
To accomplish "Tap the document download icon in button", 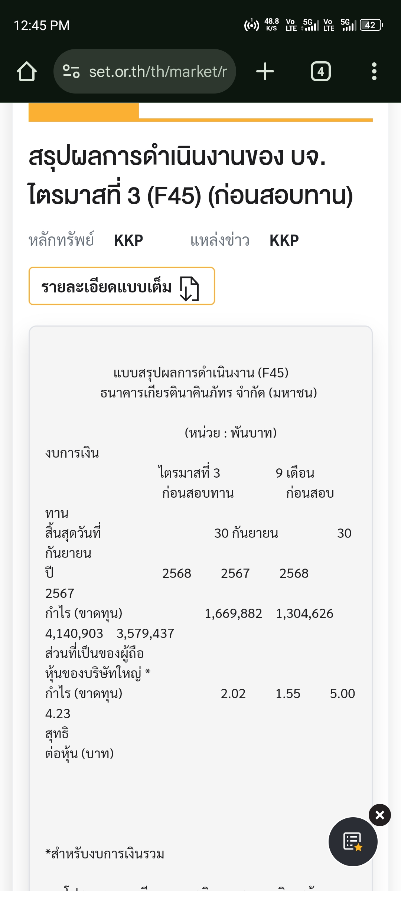I will tap(189, 288).
